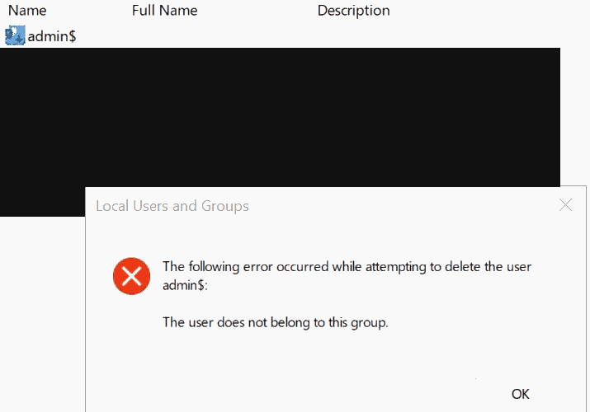Click OK to dismiss the error dialog
The width and height of the screenshot is (590, 412).
[521, 394]
